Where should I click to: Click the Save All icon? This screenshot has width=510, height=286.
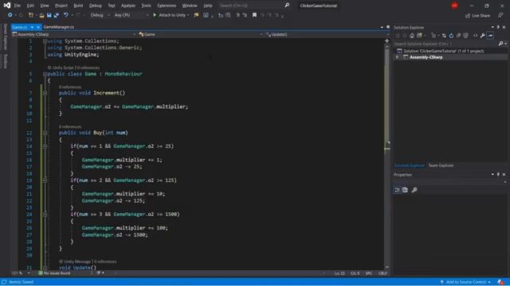tap(57, 15)
